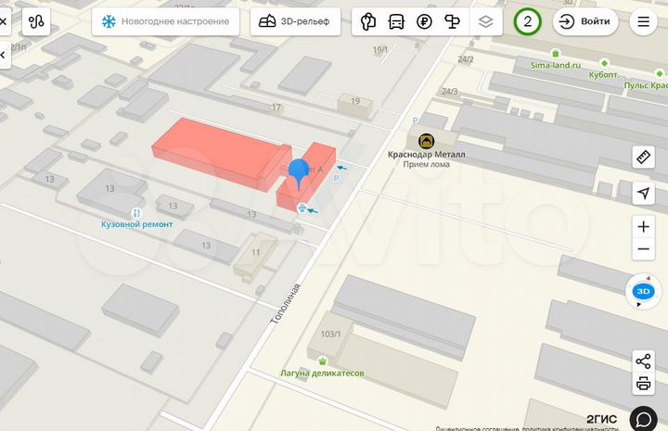The width and height of the screenshot is (668, 431).
Task: Click building number 103/1
Action: (x=330, y=334)
